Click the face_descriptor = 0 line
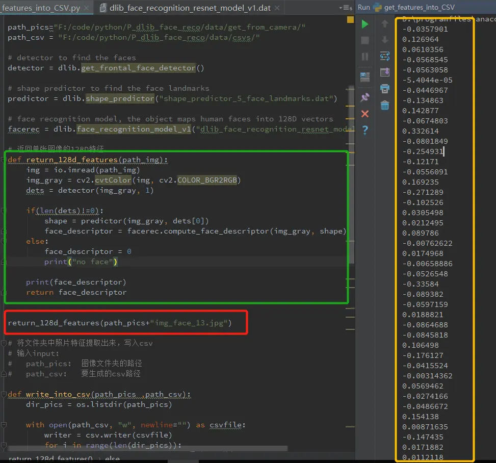 pos(88,251)
